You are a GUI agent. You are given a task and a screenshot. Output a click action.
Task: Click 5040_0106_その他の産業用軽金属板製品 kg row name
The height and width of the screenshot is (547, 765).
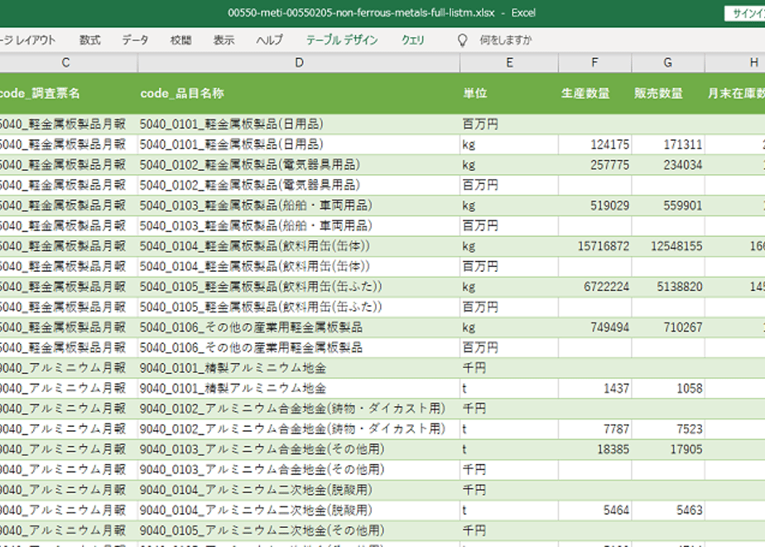[299, 327]
